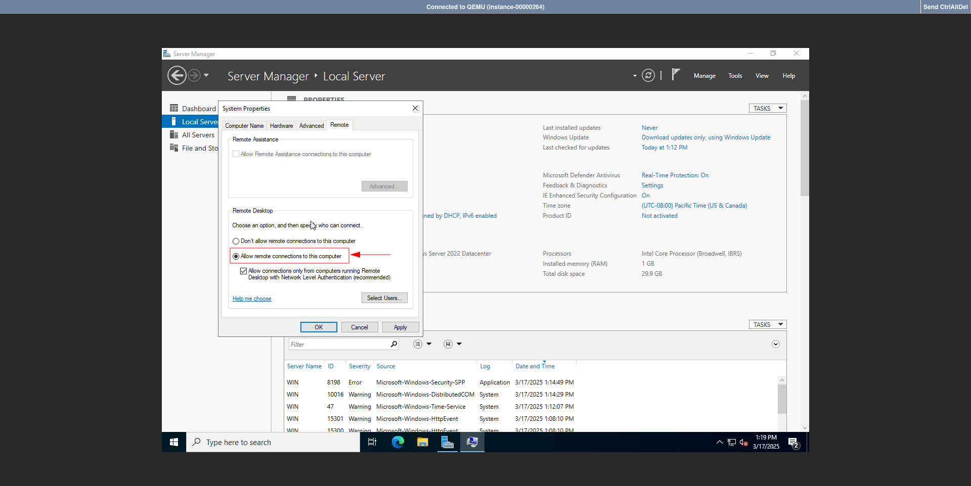Image resolution: width=971 pixels, height=486 pixels.
Task: Click the filter search magnifier icon
Action: 394,344
